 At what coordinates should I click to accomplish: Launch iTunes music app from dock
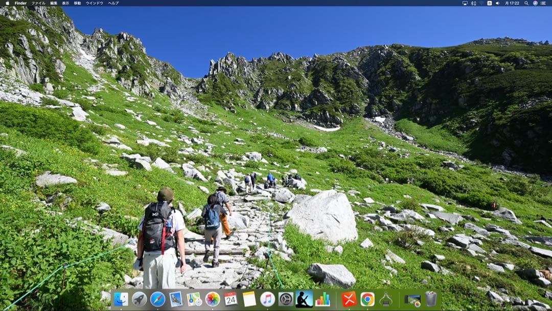tap(267, 299)
